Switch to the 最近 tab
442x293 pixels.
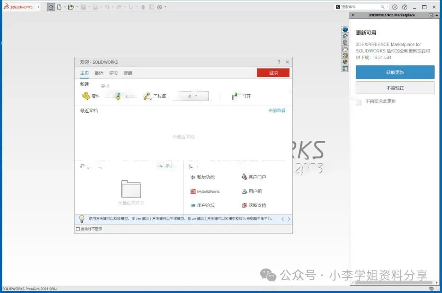[99, 73]
